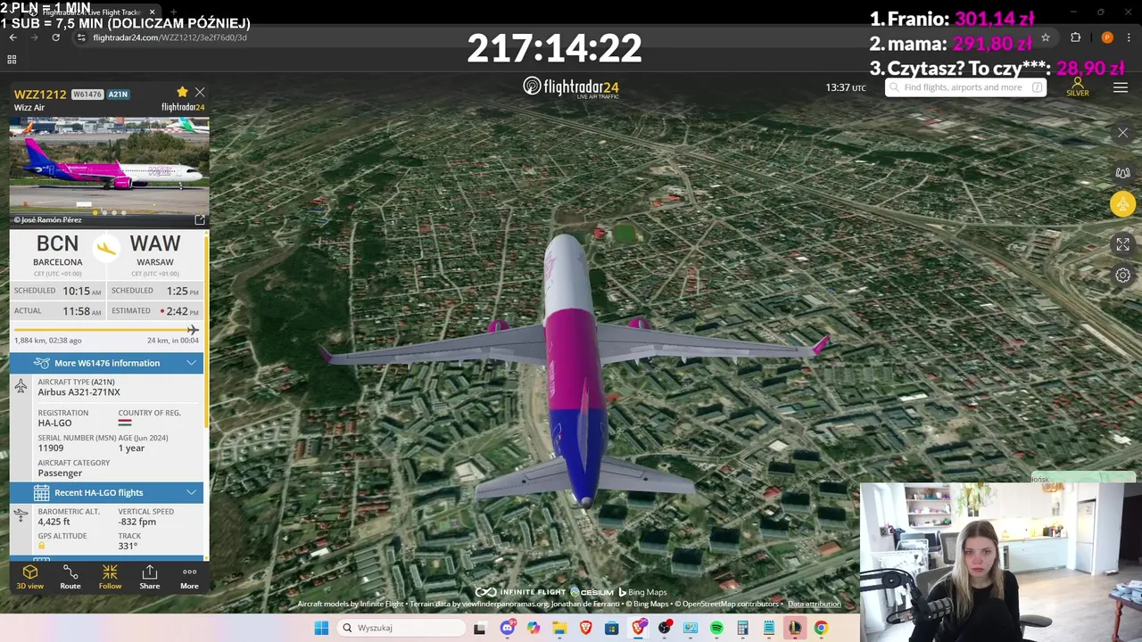This screenshot has height=642, width=1142.
Task: Click the A21N aircraft type badge
Action: (119, 95)
